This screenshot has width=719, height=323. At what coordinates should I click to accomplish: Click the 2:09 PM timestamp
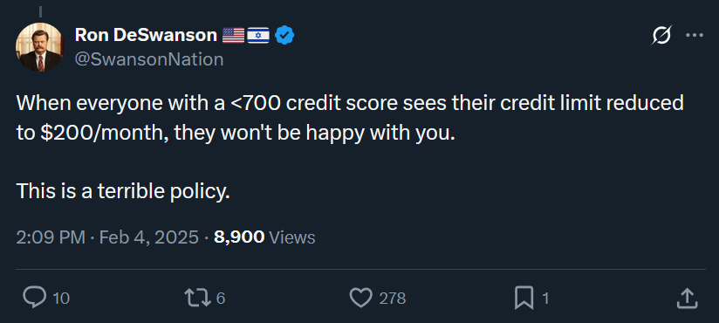click(x=51, y=237)
